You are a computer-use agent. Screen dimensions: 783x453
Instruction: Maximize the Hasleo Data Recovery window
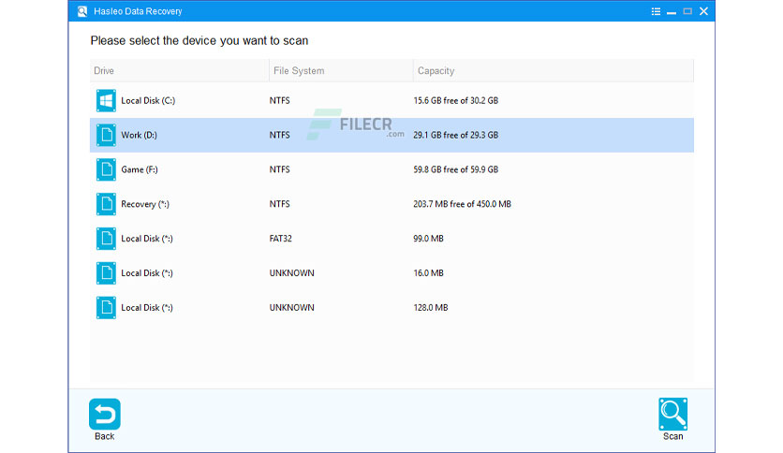pos(687,11)
